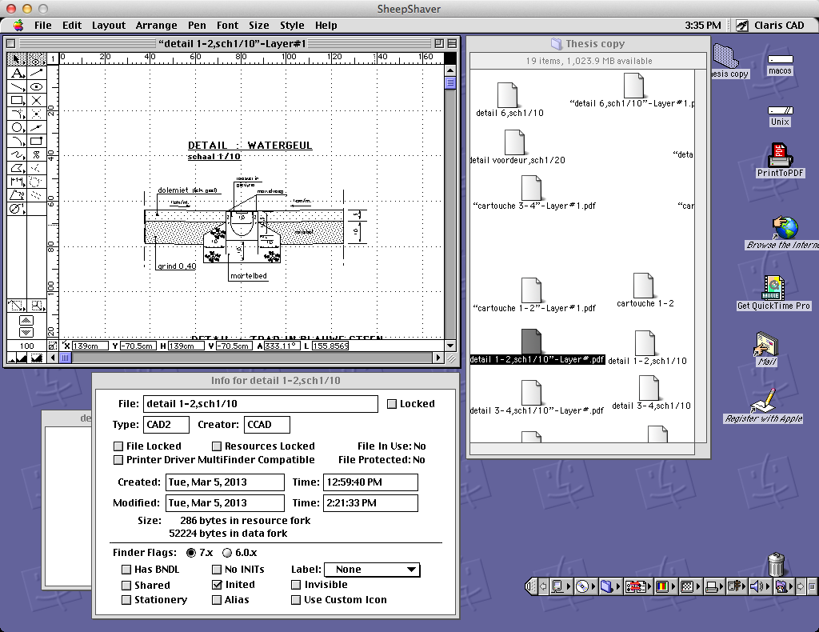Enable the Invisible flag checkbox
The width and height of the screenshot is (819, 632).
(x=296, y=584)
